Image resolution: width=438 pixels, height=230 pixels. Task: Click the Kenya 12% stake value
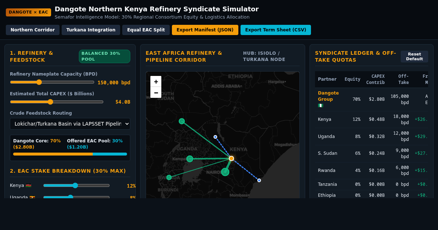[131, 186]
